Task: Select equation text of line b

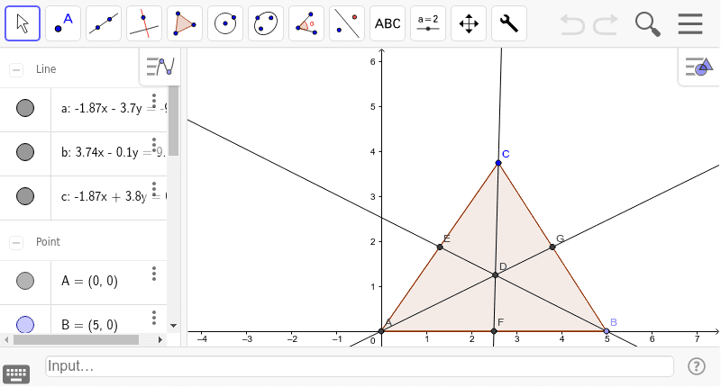Action: (114, 152)
